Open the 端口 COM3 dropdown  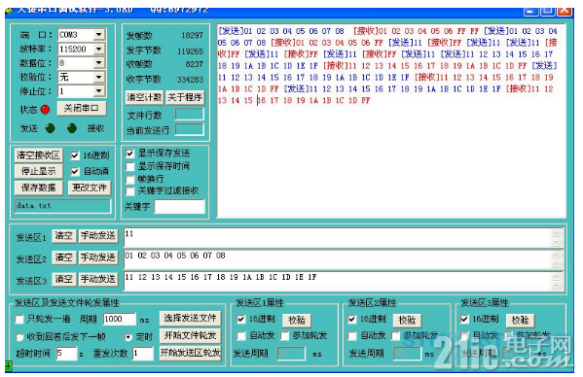(98, 35)
